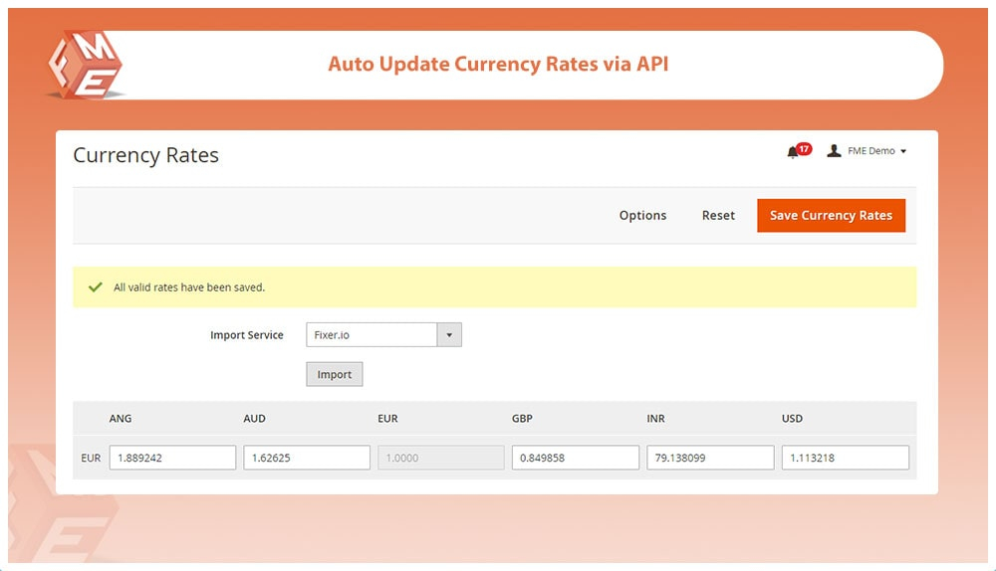Click the red 17 notification badge
The height and width of the screenshot is (571, 996).
(804, 148)
